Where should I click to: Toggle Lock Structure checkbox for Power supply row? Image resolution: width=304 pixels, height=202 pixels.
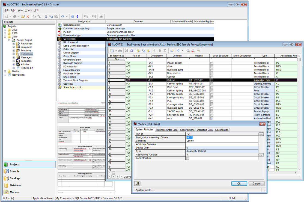pos(212,63)
